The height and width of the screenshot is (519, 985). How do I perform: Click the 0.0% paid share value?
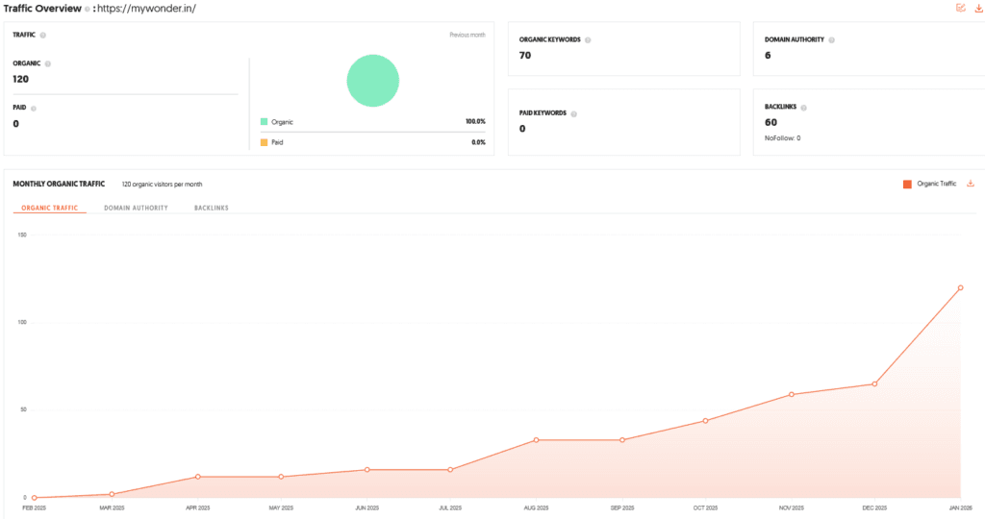pos(479,142)
